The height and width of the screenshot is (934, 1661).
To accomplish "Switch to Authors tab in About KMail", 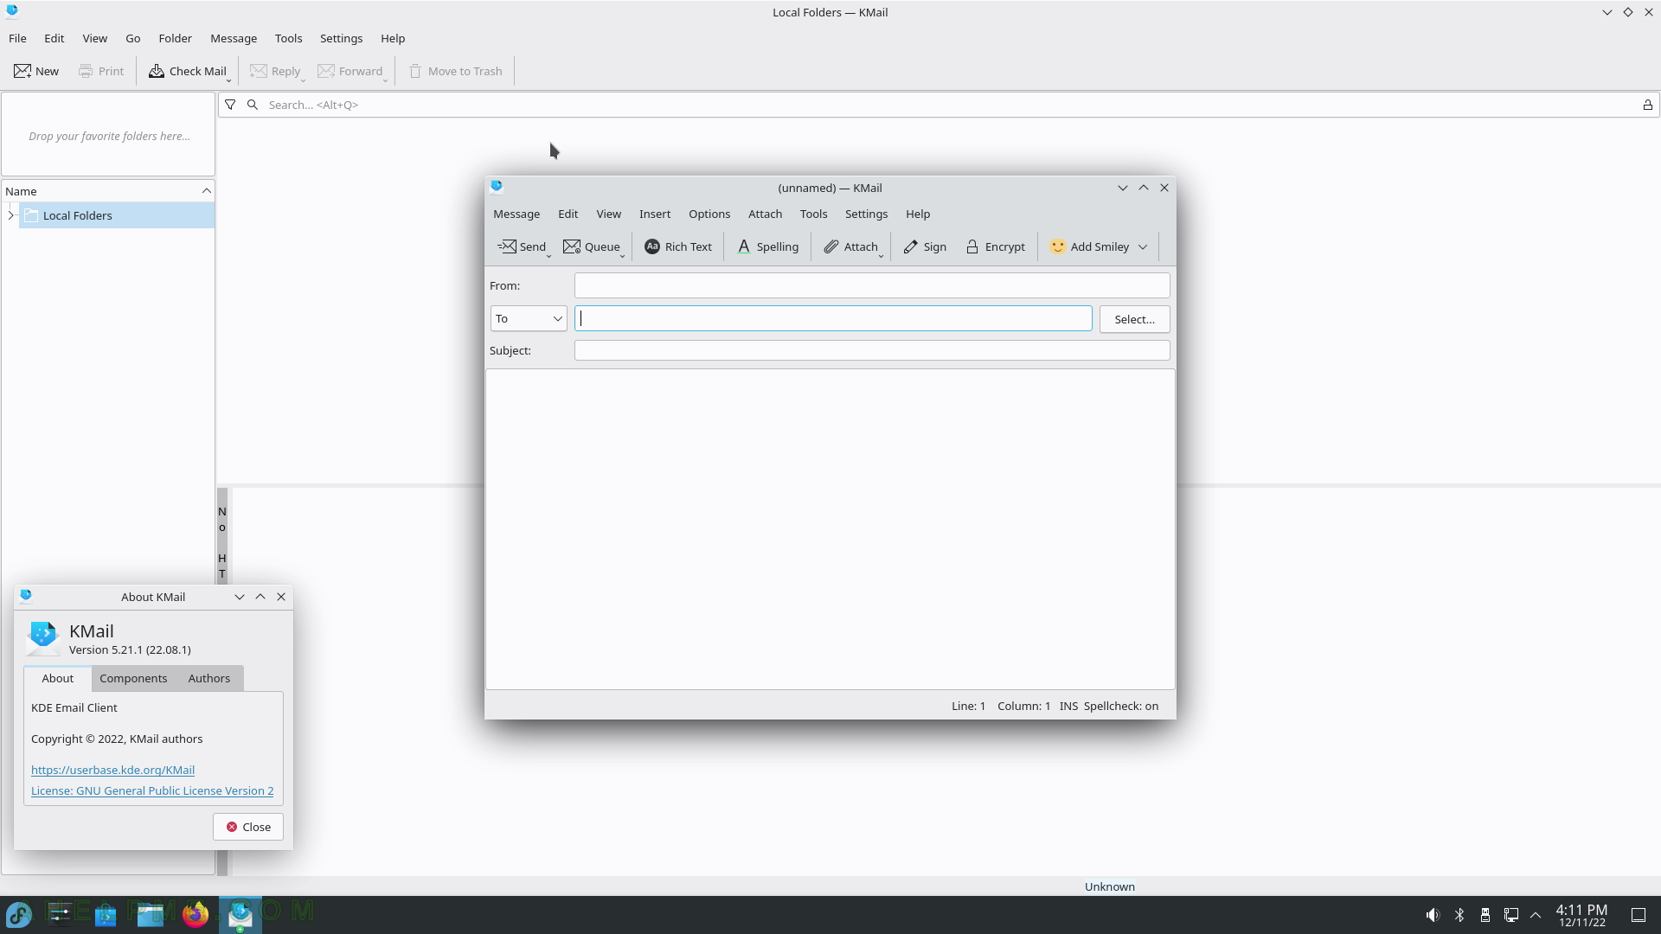I will coord(209,678).
